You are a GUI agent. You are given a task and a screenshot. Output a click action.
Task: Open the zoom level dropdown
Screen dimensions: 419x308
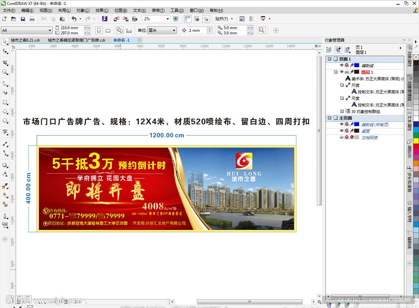coord(168,18)
